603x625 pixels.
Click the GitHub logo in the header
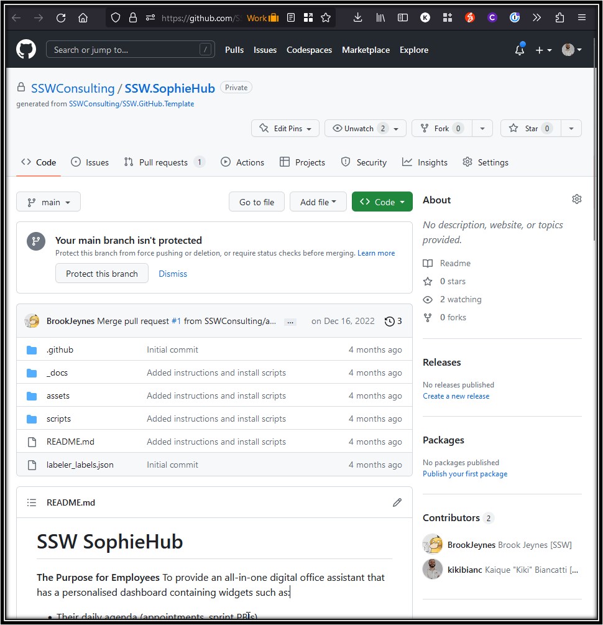[26, 50]
